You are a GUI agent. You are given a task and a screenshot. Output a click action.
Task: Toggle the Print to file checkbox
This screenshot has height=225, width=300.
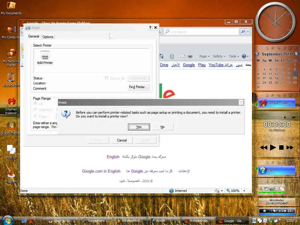click(x=107, y=78)
